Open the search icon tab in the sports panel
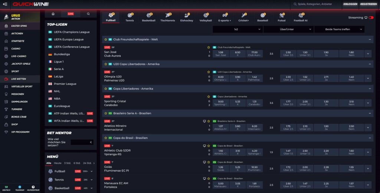The height and width of the screenshot is (193, 380). point(88,14)
